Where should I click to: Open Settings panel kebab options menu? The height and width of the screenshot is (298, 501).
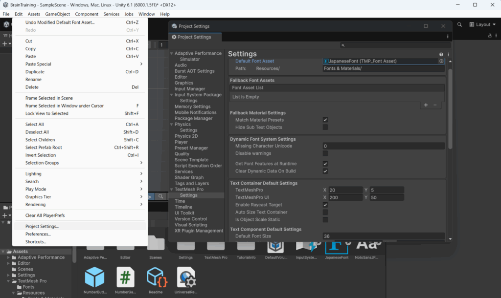[x=448, y=54]
